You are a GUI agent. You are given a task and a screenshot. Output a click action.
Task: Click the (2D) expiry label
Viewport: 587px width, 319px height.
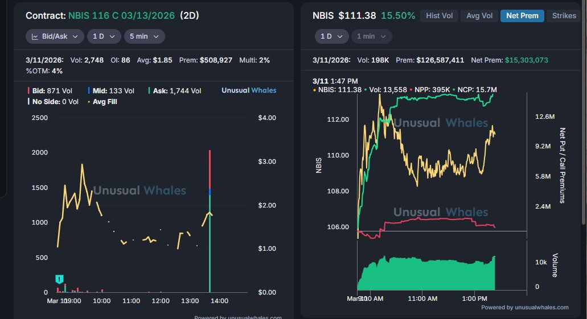click(x=190, y=16)
